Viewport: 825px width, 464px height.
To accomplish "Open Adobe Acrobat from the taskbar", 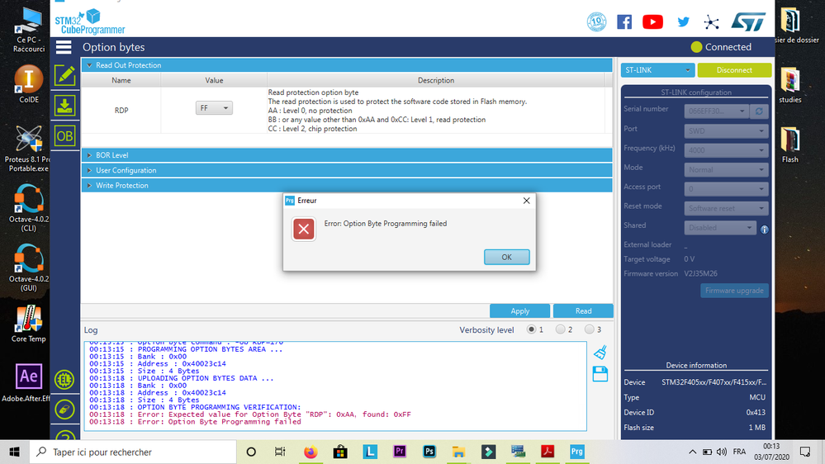I will pyautogui.click(x=548, y=452).
